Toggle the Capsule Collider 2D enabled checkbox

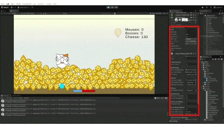[x=174, y=15]
